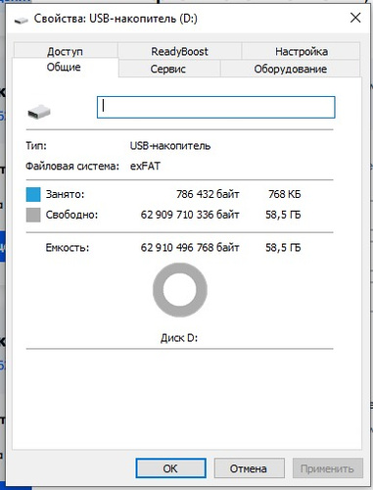Click the Емкость capacity value in bytes
The height and width of the screenshot is (490, 373).
coord(190,247)
